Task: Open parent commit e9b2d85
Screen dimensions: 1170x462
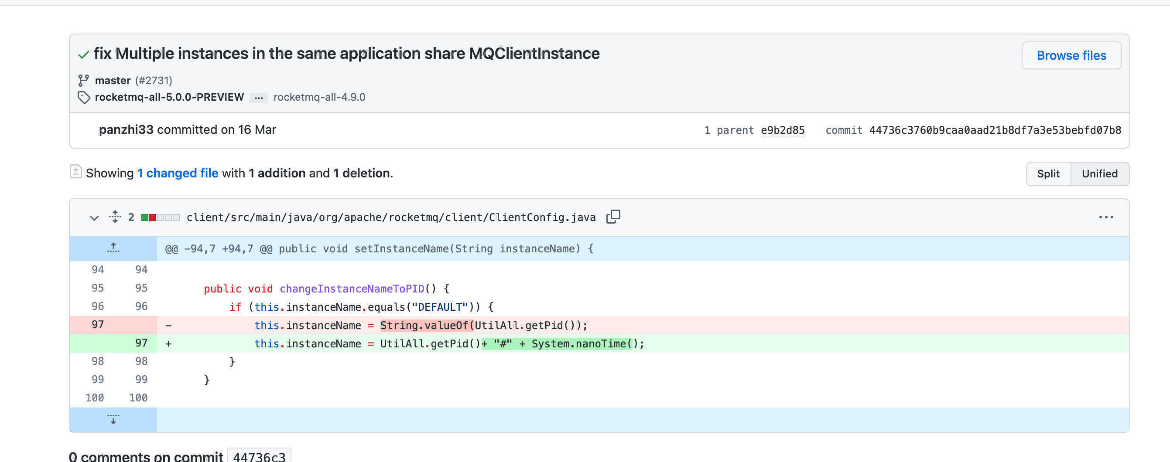Action: (x=783, y=130)
